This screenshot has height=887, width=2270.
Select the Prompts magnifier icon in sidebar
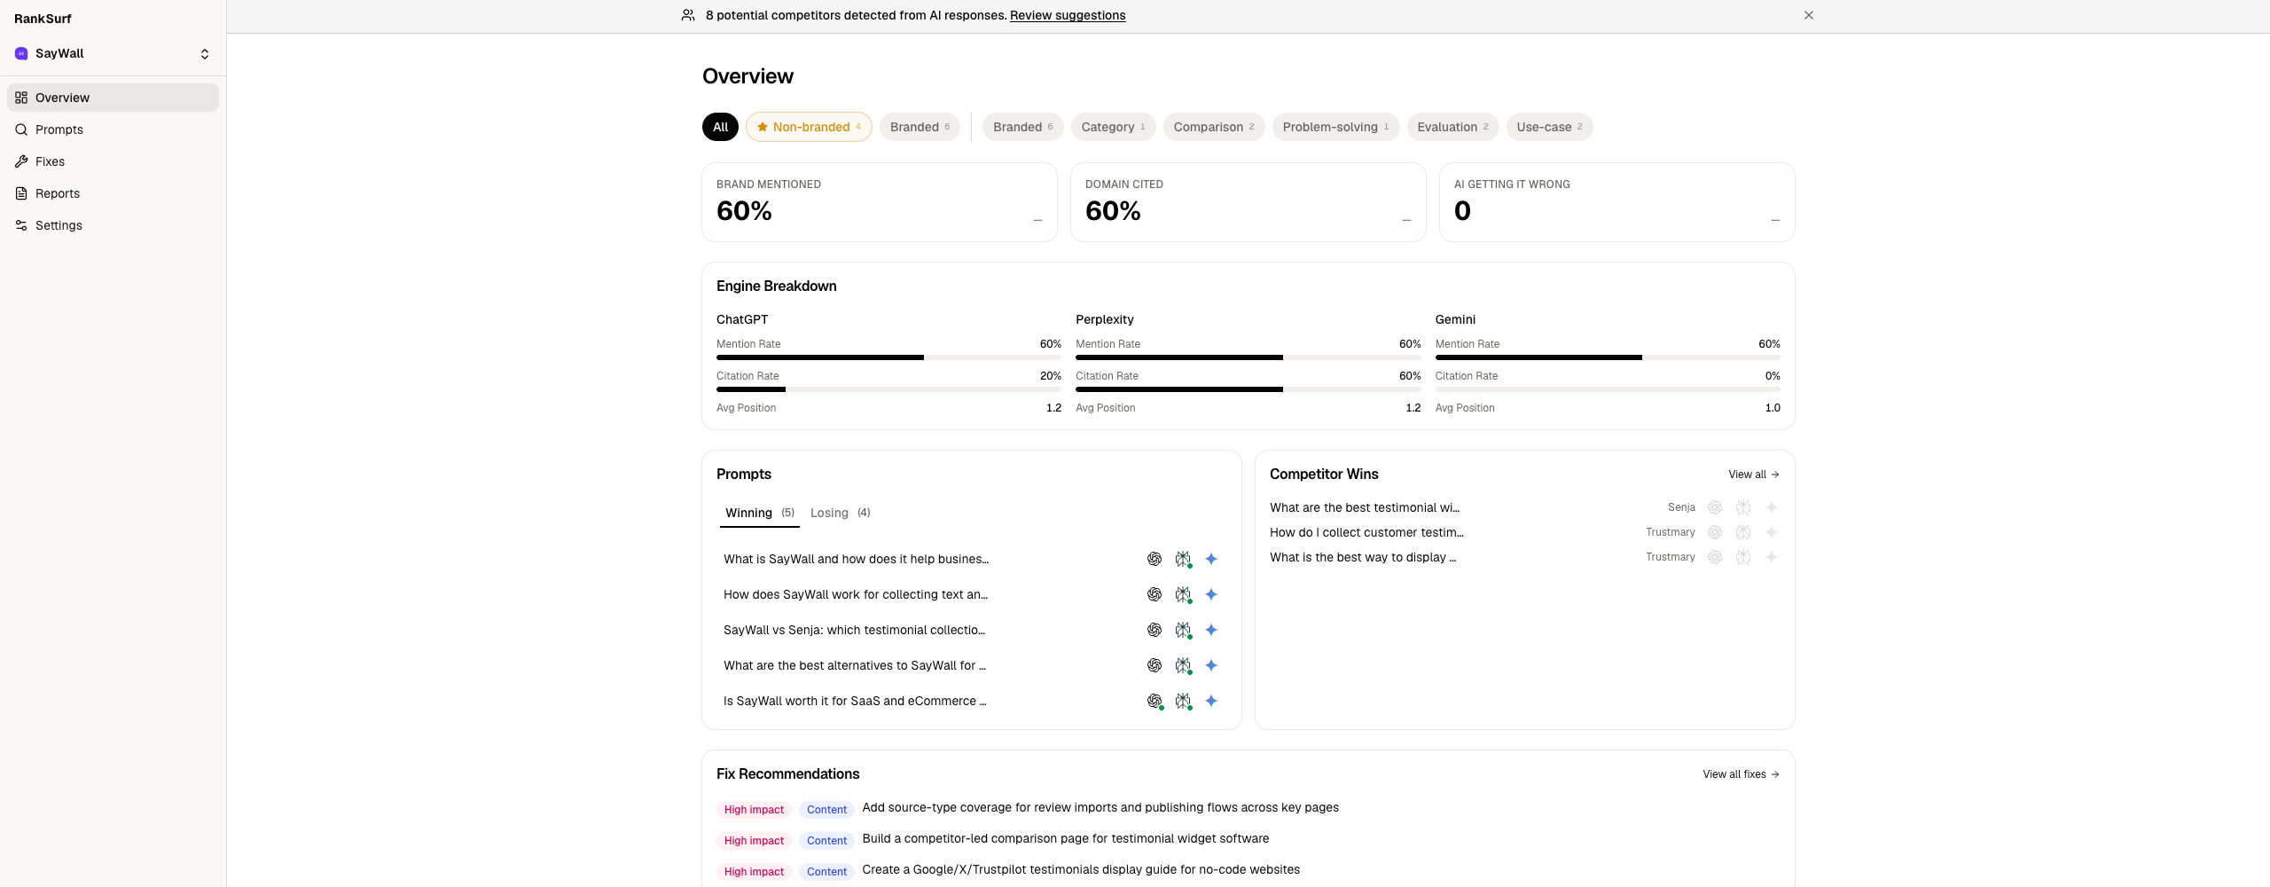21,130
